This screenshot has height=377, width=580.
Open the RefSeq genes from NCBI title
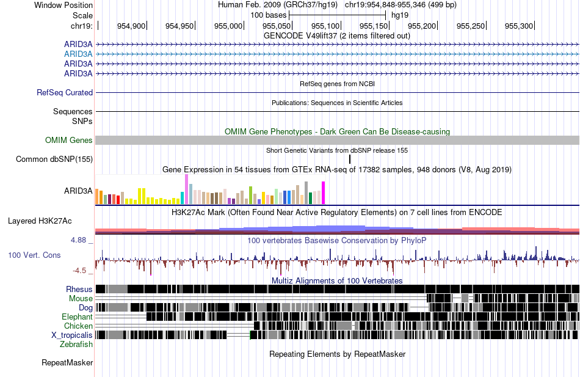pyautogui.click(x=338, y=84)
